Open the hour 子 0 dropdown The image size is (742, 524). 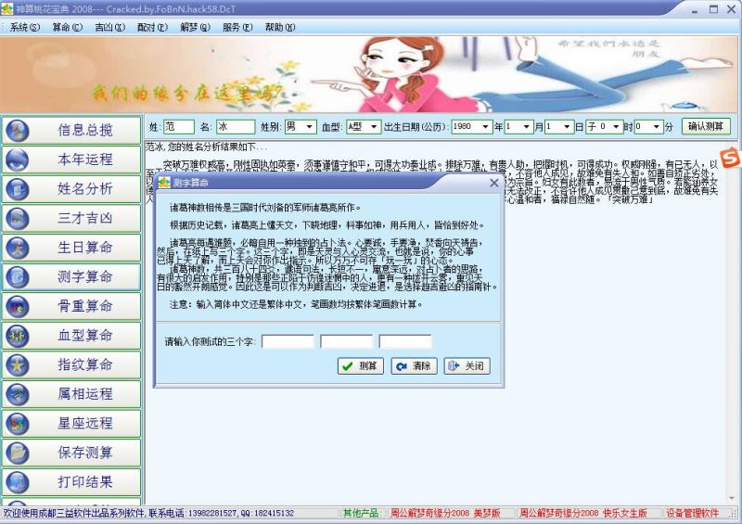(616, 127)
